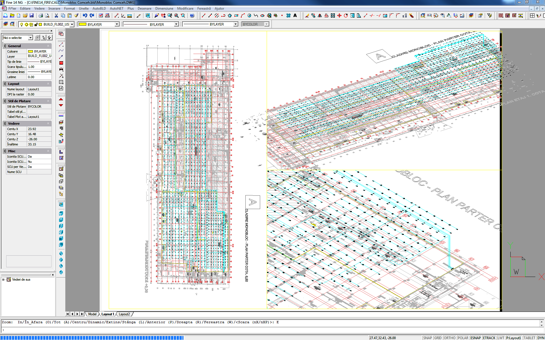Image resolution: width=545 pixels, height=340 pixels.
Task: Toggle DYN dynamic input in status bar
Action: tap(541, 338)
